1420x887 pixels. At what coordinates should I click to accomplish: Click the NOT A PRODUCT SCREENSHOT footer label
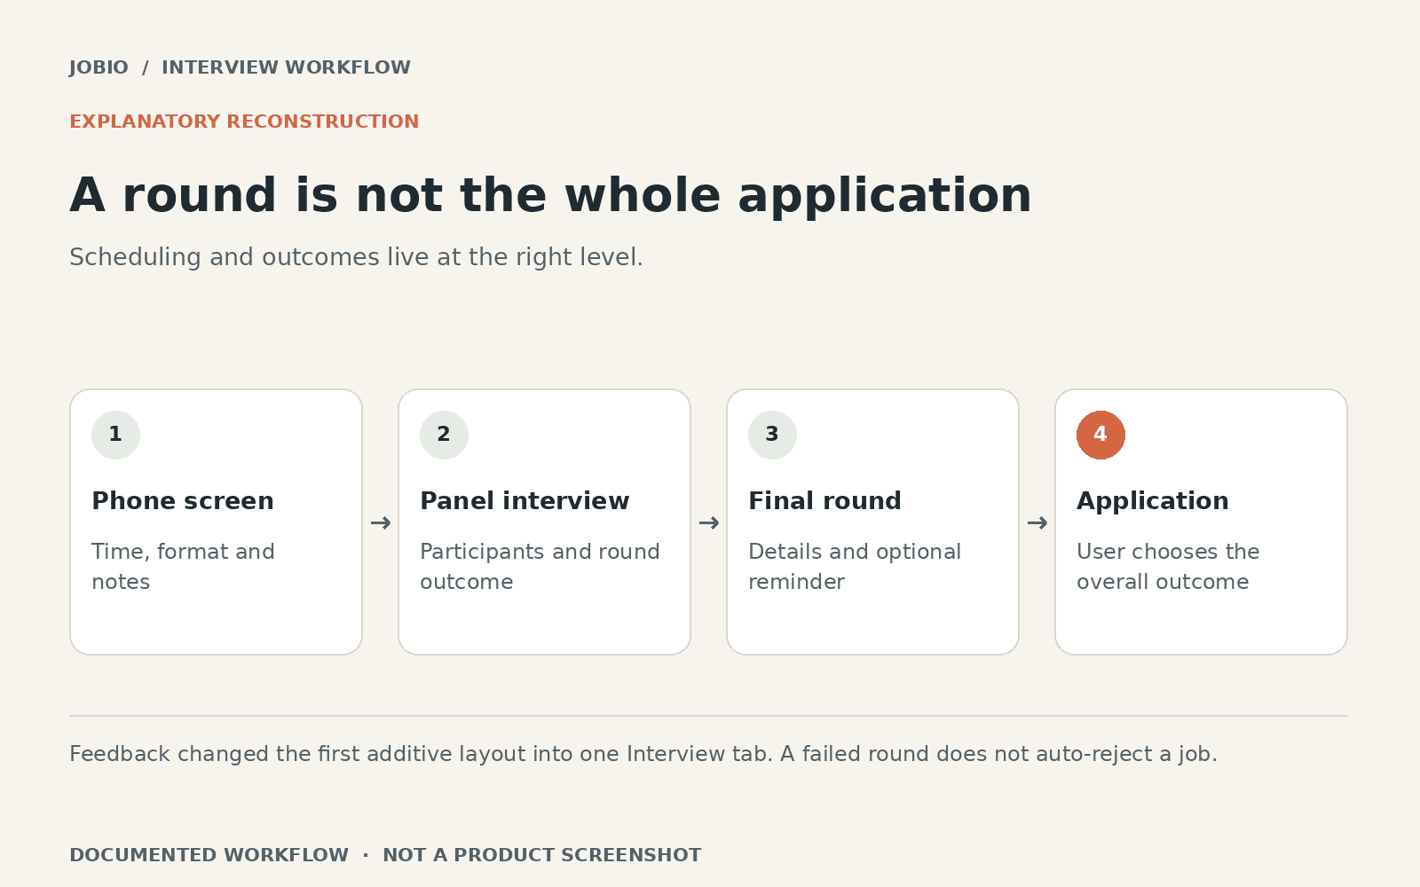pyautogui.click(x=541, y=855)
